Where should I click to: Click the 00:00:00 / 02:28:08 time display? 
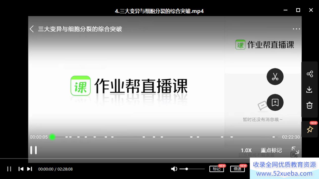(55, 169)
